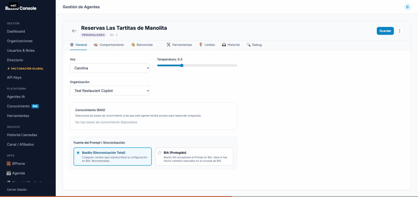The width and height of the screenshot is (418, 197).
Task: Open Organizaciones in the sidebar
Action: (20, 41)
